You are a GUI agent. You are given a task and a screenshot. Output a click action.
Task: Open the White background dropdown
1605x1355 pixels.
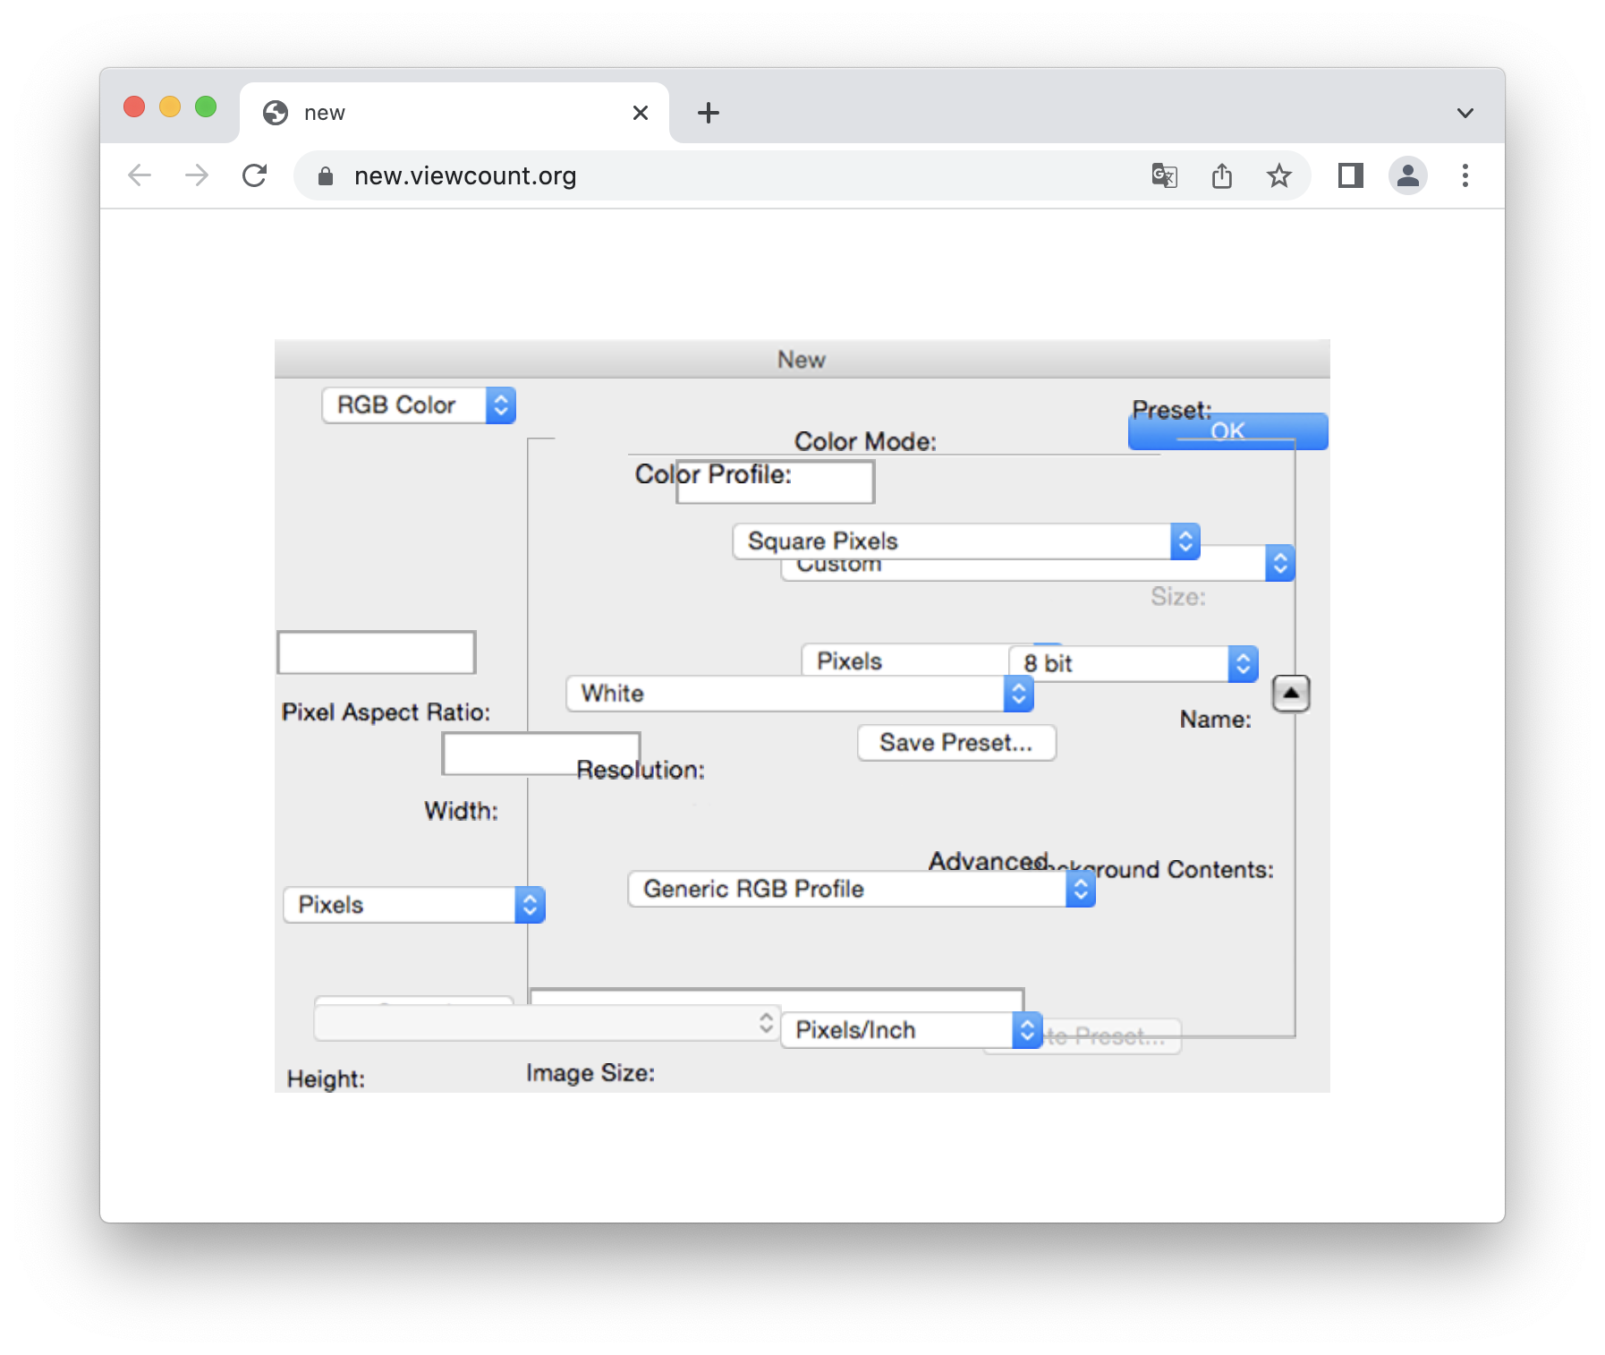[x=800, y=694]
